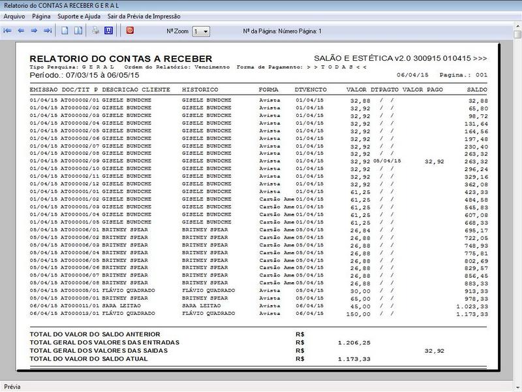The width and height of the screenshot is (522, 392).
Task: Click the previous page arrow
Action: pyautogui.click(x=21, y=31)
